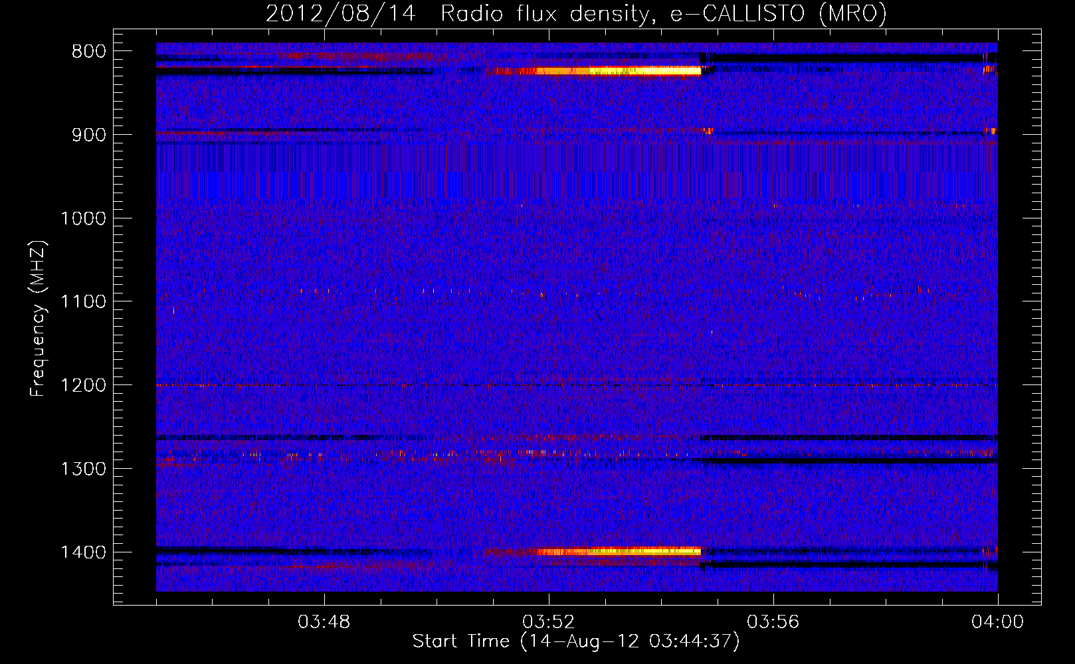Click the 'Start Time (14-Aug-12 03:44:37)' label
This screenshot has width=1075, height=664.
576,641
